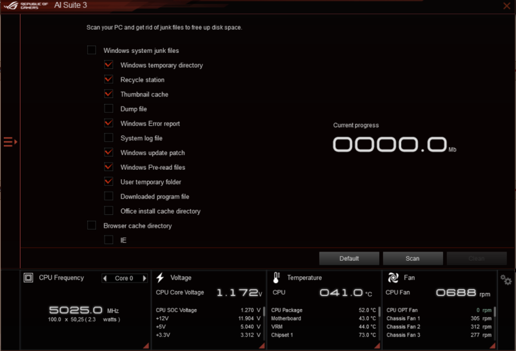Open the side menu hamburger icon
This screenshot has height=351, width=516.
pyautogui.click(x=10, y=142)
